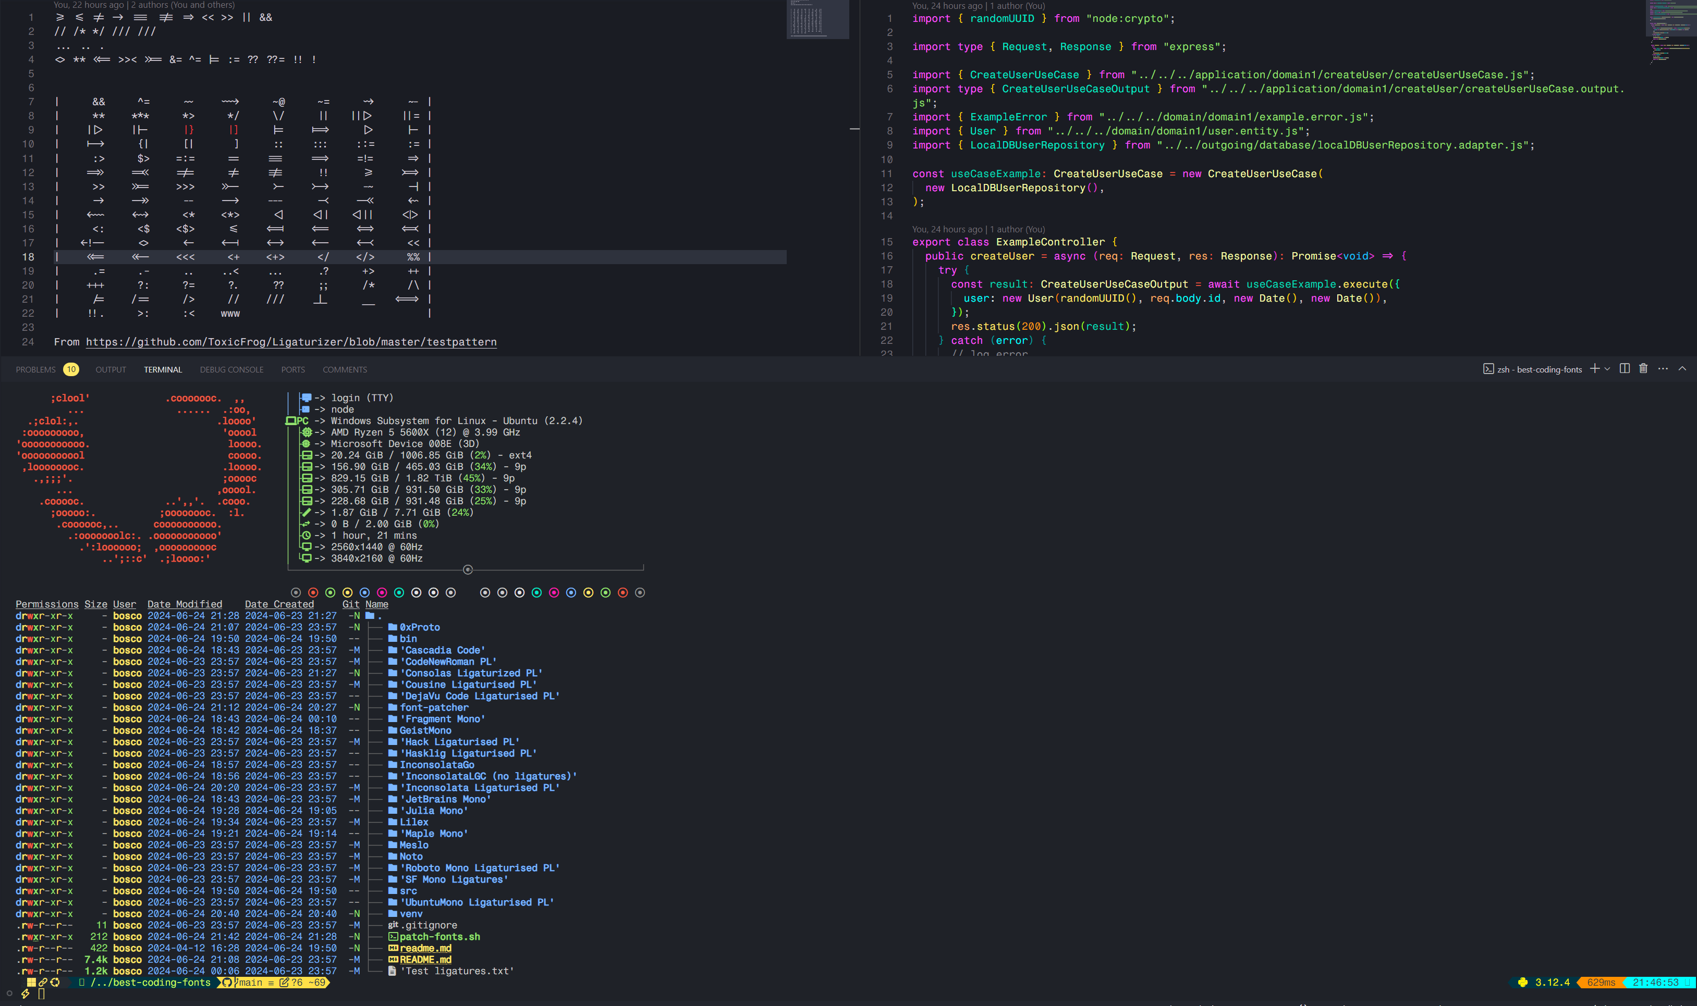Click line number 18 in left editor
This screenshot has width=1697, height=1006.
click(28, 257)
